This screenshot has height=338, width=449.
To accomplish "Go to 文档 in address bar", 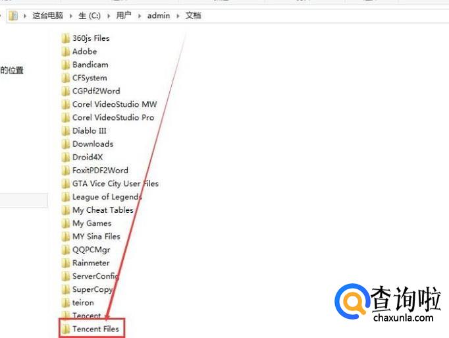I will pos(193,15).
